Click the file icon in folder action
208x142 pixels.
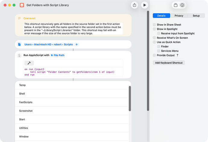click(19, 44)
